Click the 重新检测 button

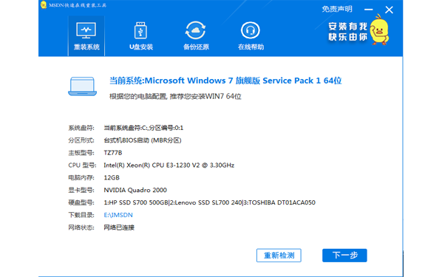[279, 256]
